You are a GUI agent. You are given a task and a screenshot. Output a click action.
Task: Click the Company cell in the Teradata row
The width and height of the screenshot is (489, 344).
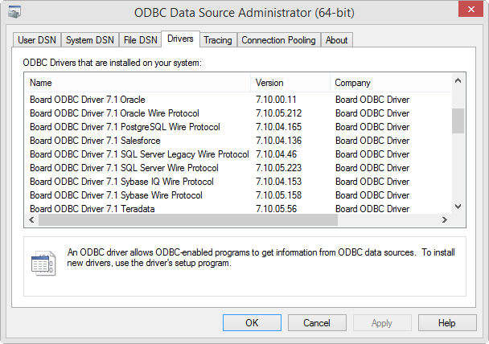(x=372, y=209)
